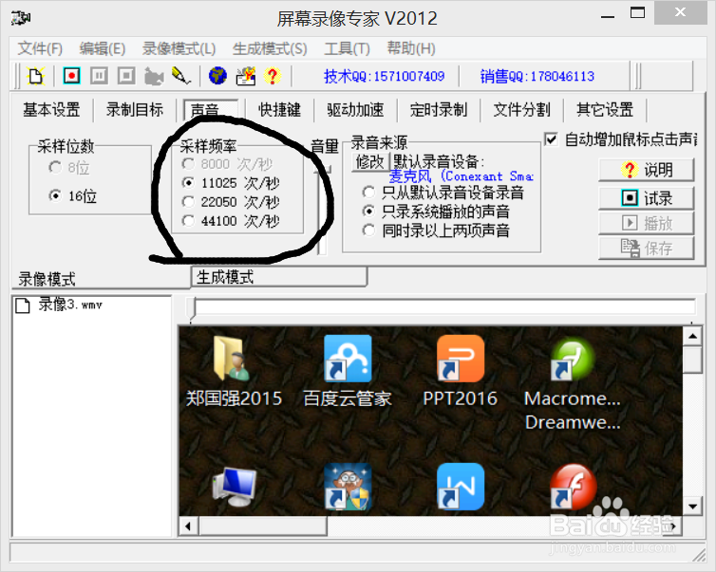716x572 pixels.
Task: Click the computer monitor icon in preview
Action: (x=235, y=487)
